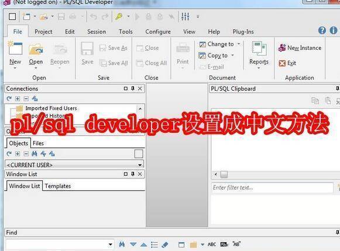Click the Change to button
This screenshot has width=340, height=251.
point(217,44)
